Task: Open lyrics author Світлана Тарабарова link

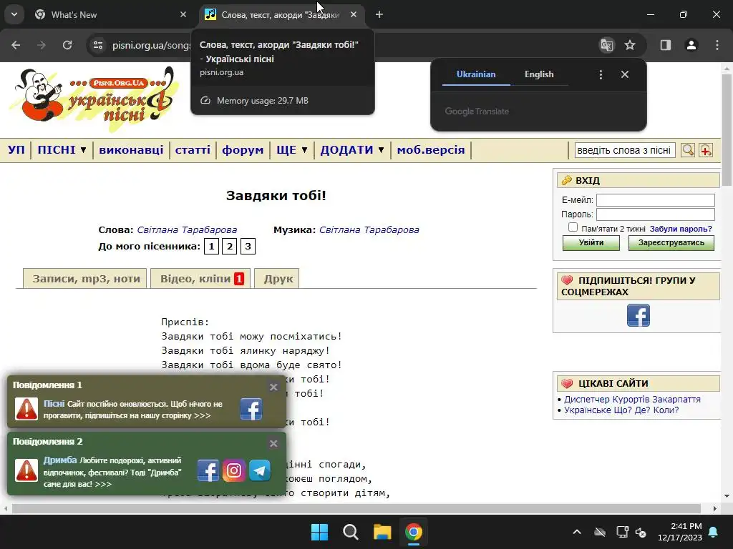Action: [x=187, y=229]
